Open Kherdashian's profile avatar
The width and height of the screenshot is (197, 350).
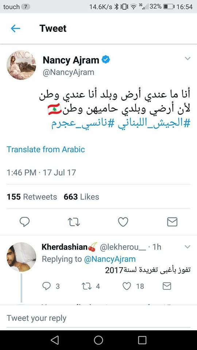point(21,257)
